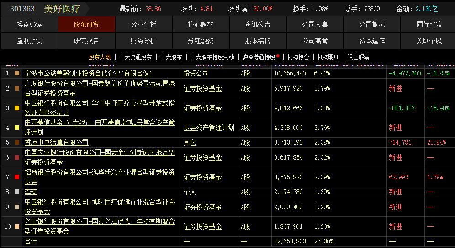Click the grey swatch in row 8

17,192
